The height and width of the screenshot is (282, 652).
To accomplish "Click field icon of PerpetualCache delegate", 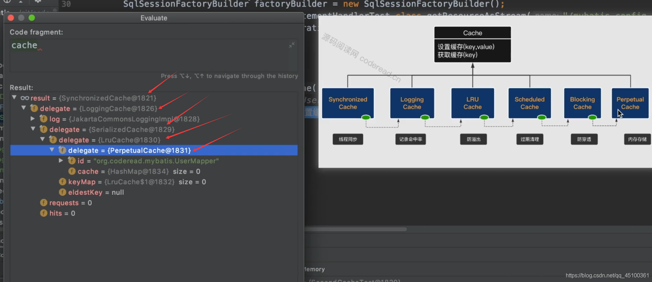I will coord(62,150).
